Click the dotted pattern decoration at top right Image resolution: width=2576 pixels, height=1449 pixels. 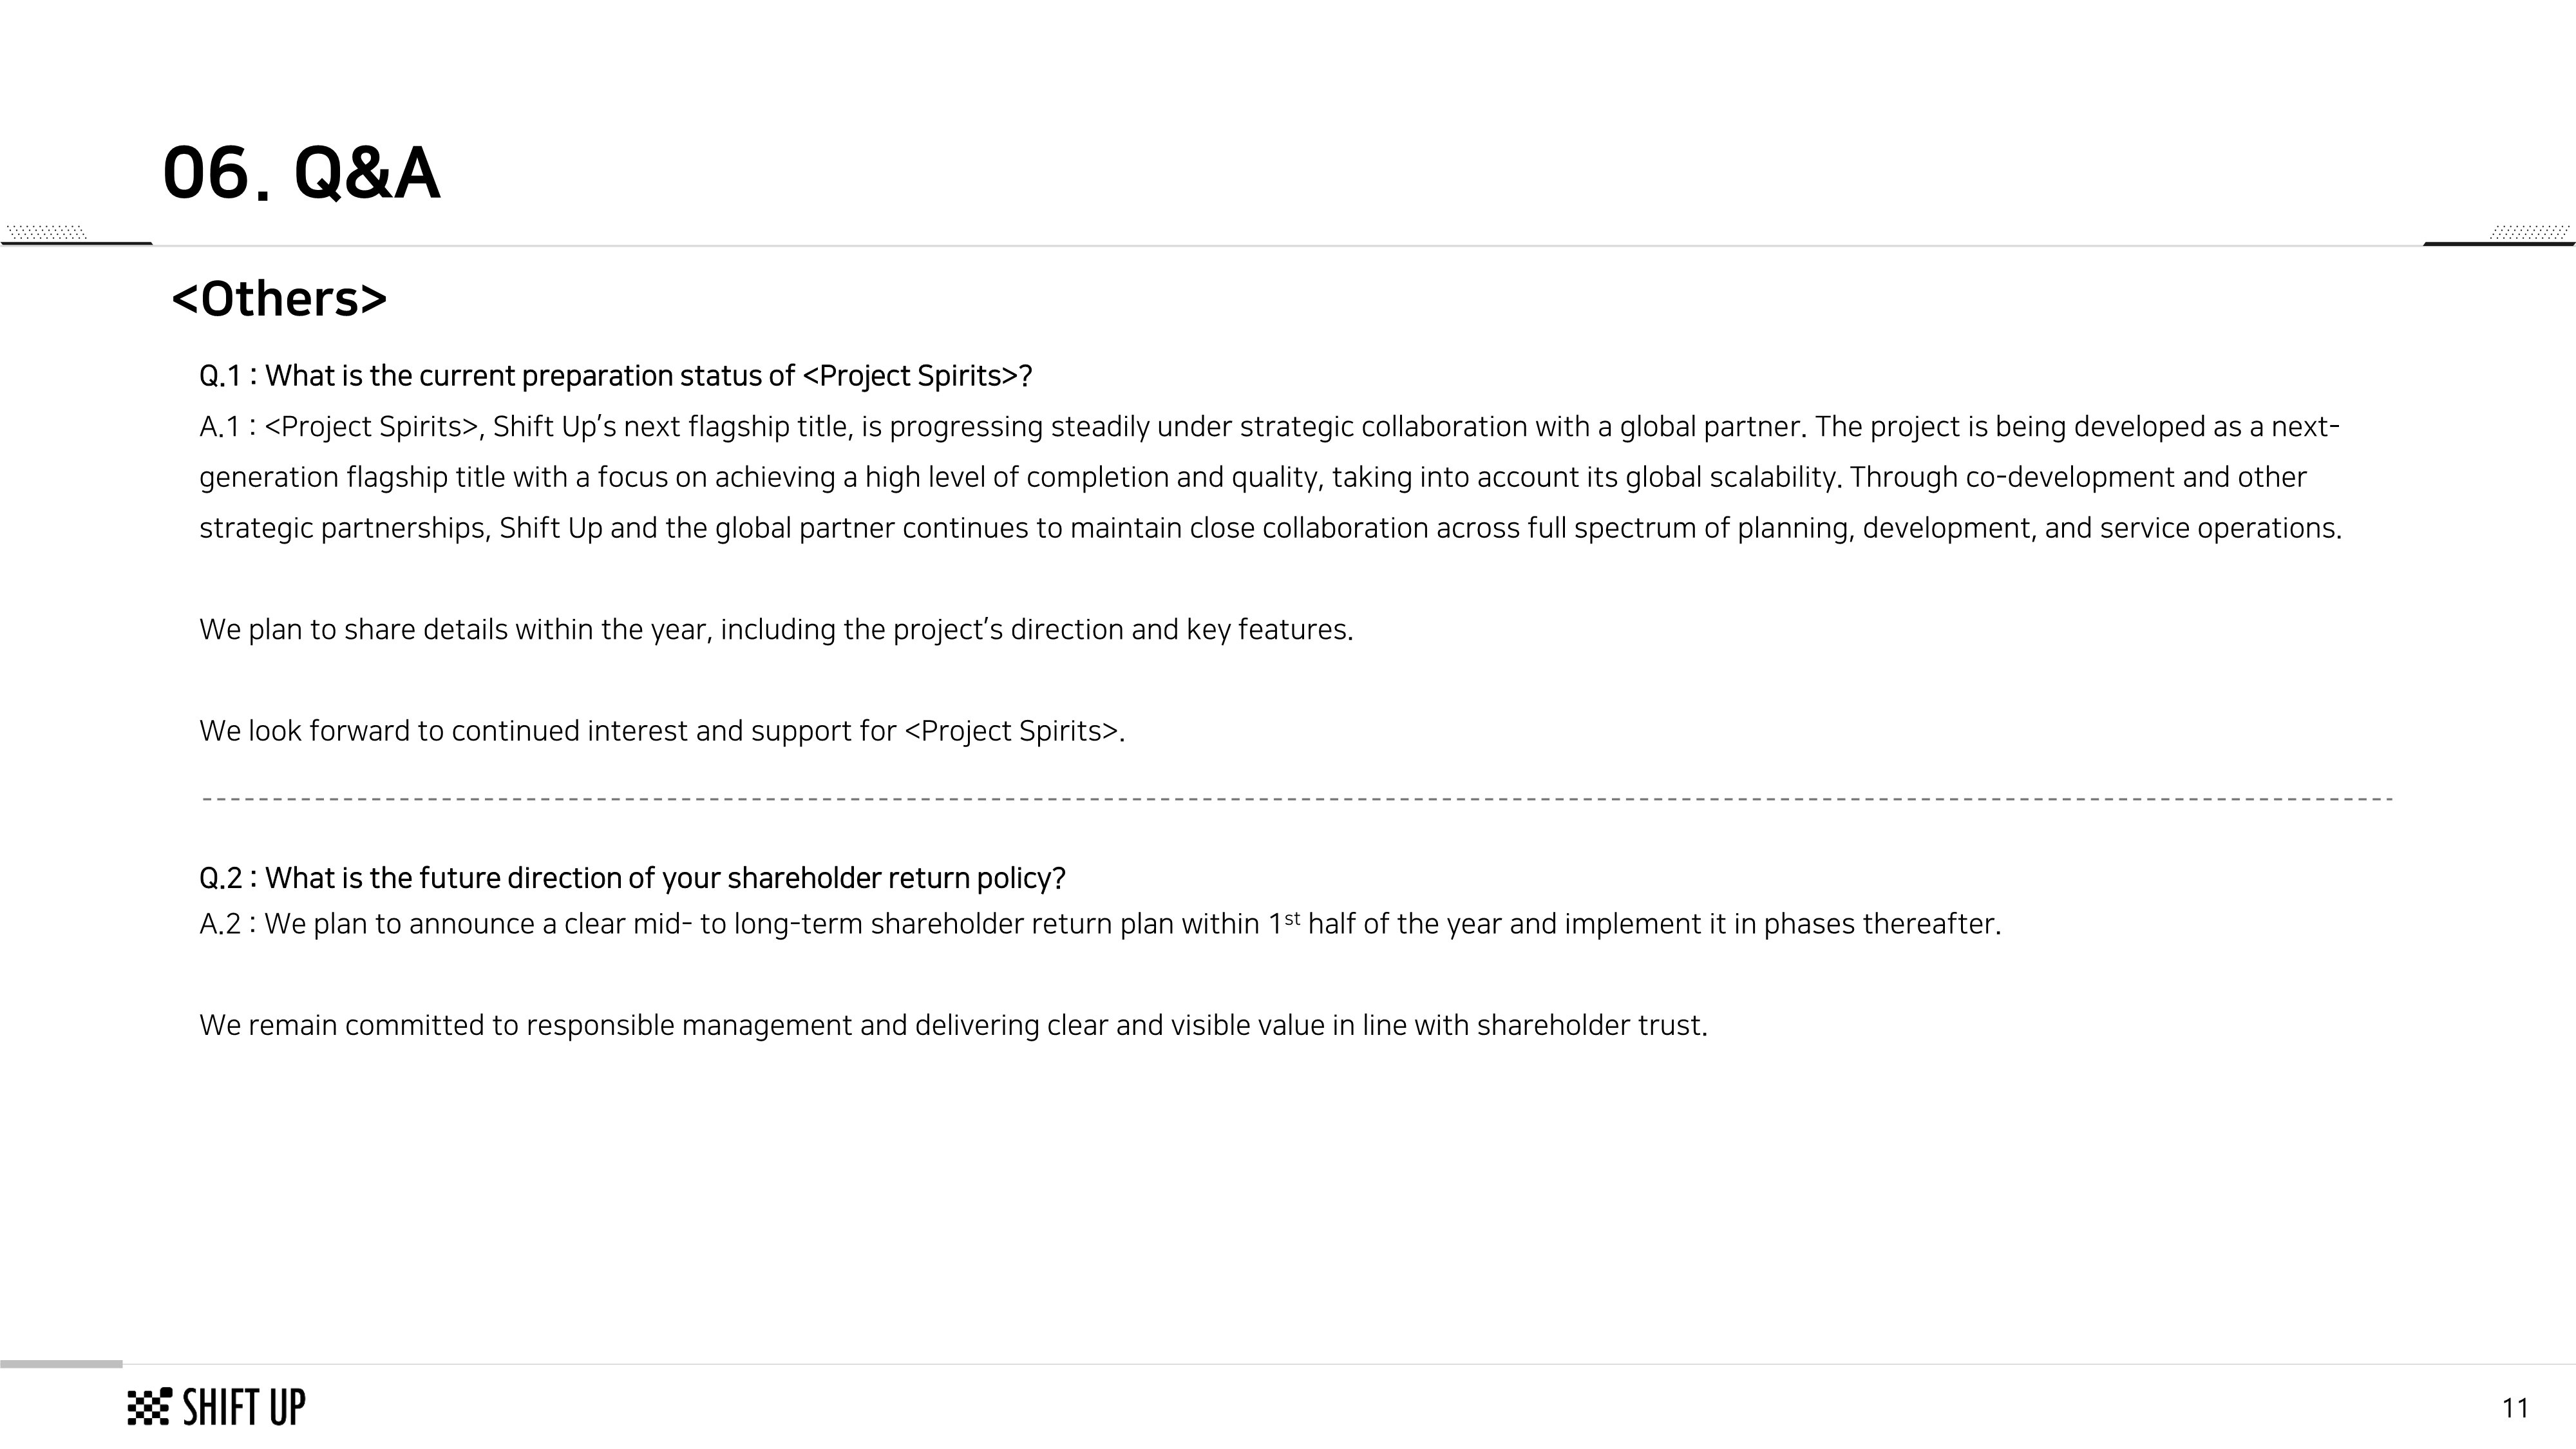[x=2528, y=232]
